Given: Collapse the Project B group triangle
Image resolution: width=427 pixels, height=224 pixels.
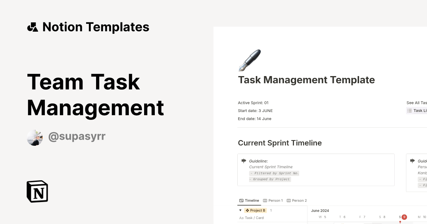Looking at the screenshot, I should [x=240, y=210].
